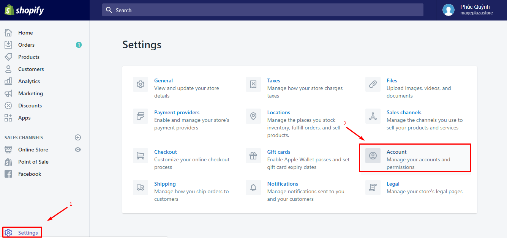
Task: Click the Customers person icon
Action: click(x=8, y=69)
